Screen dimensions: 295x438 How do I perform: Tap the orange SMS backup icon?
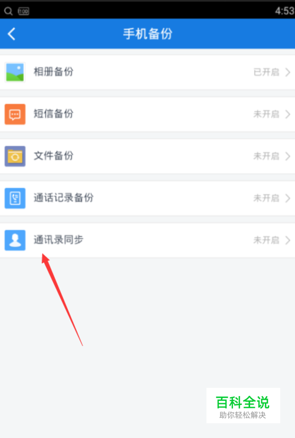click(15, 115)
